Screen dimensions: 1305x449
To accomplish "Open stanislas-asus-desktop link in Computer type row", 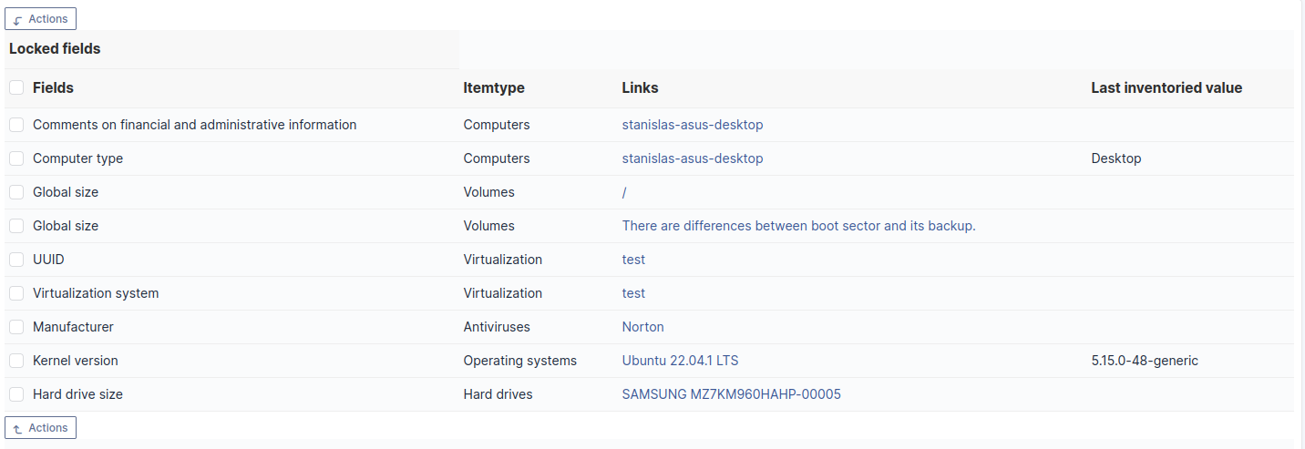I will 693,158.
